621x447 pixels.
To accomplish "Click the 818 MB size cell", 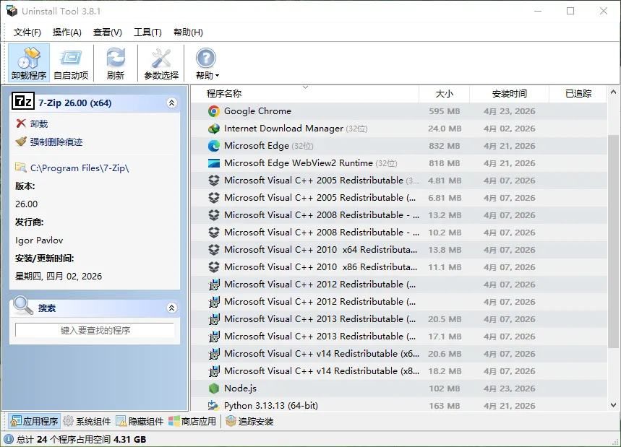I will (445, 163).
